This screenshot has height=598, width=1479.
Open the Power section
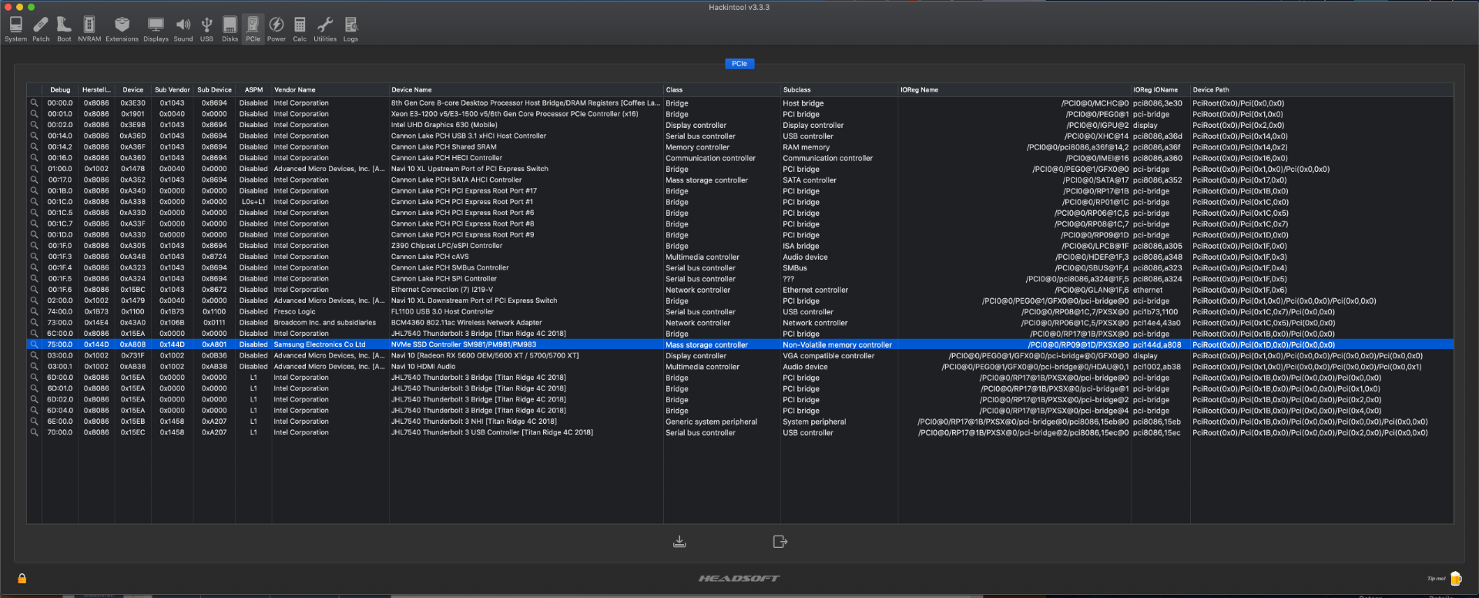277,29
